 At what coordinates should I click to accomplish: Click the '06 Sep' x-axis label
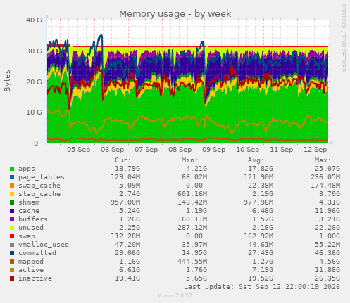[x=113, y=150]
